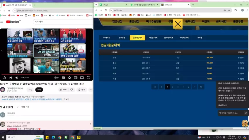The height and width of the screenshot is (140, 249).
Task: Replay the finished YouTube video
Action: pos(4,78)
